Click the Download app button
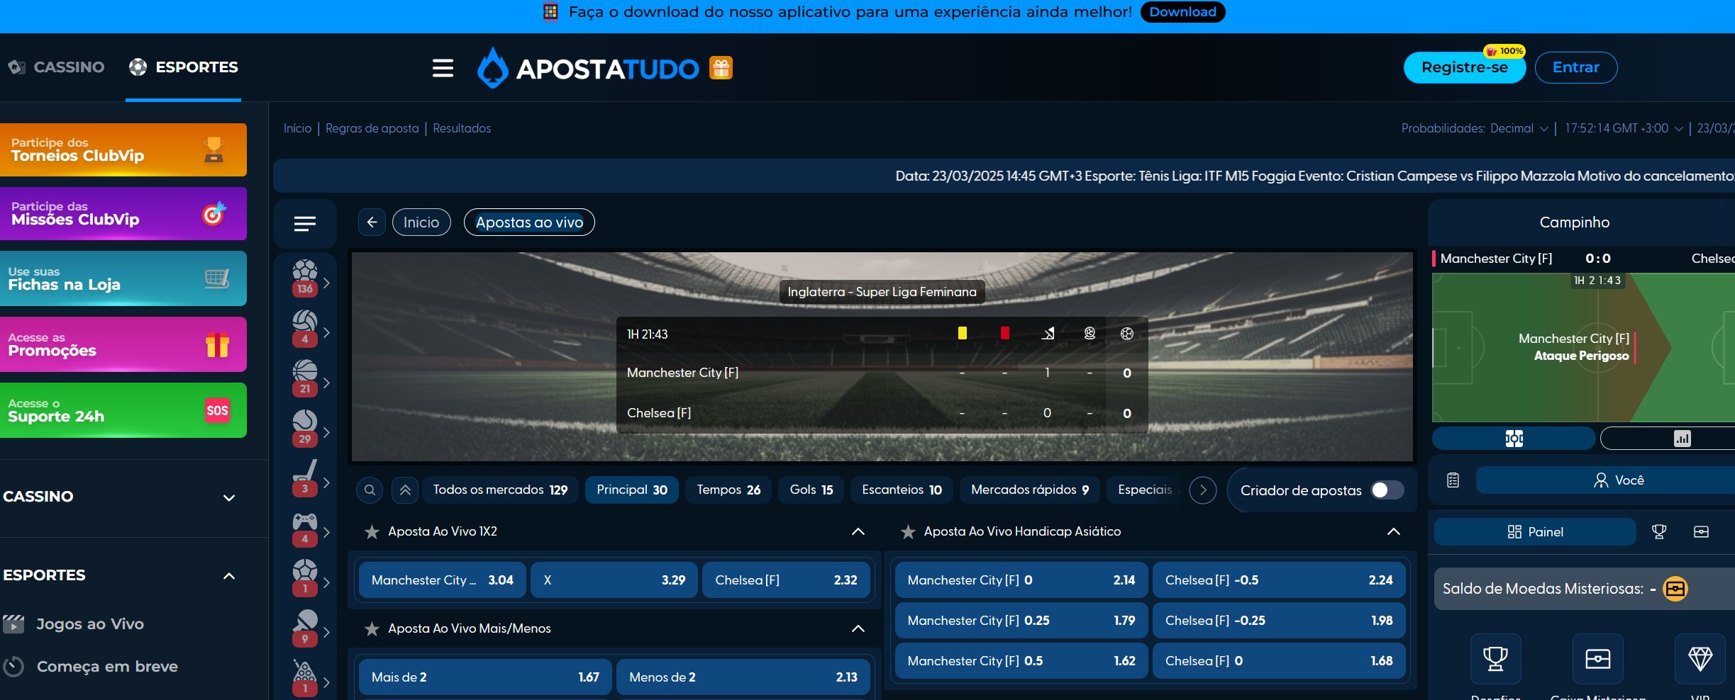This screenshot has height=700, width=1735. [x=1182, y=12]
